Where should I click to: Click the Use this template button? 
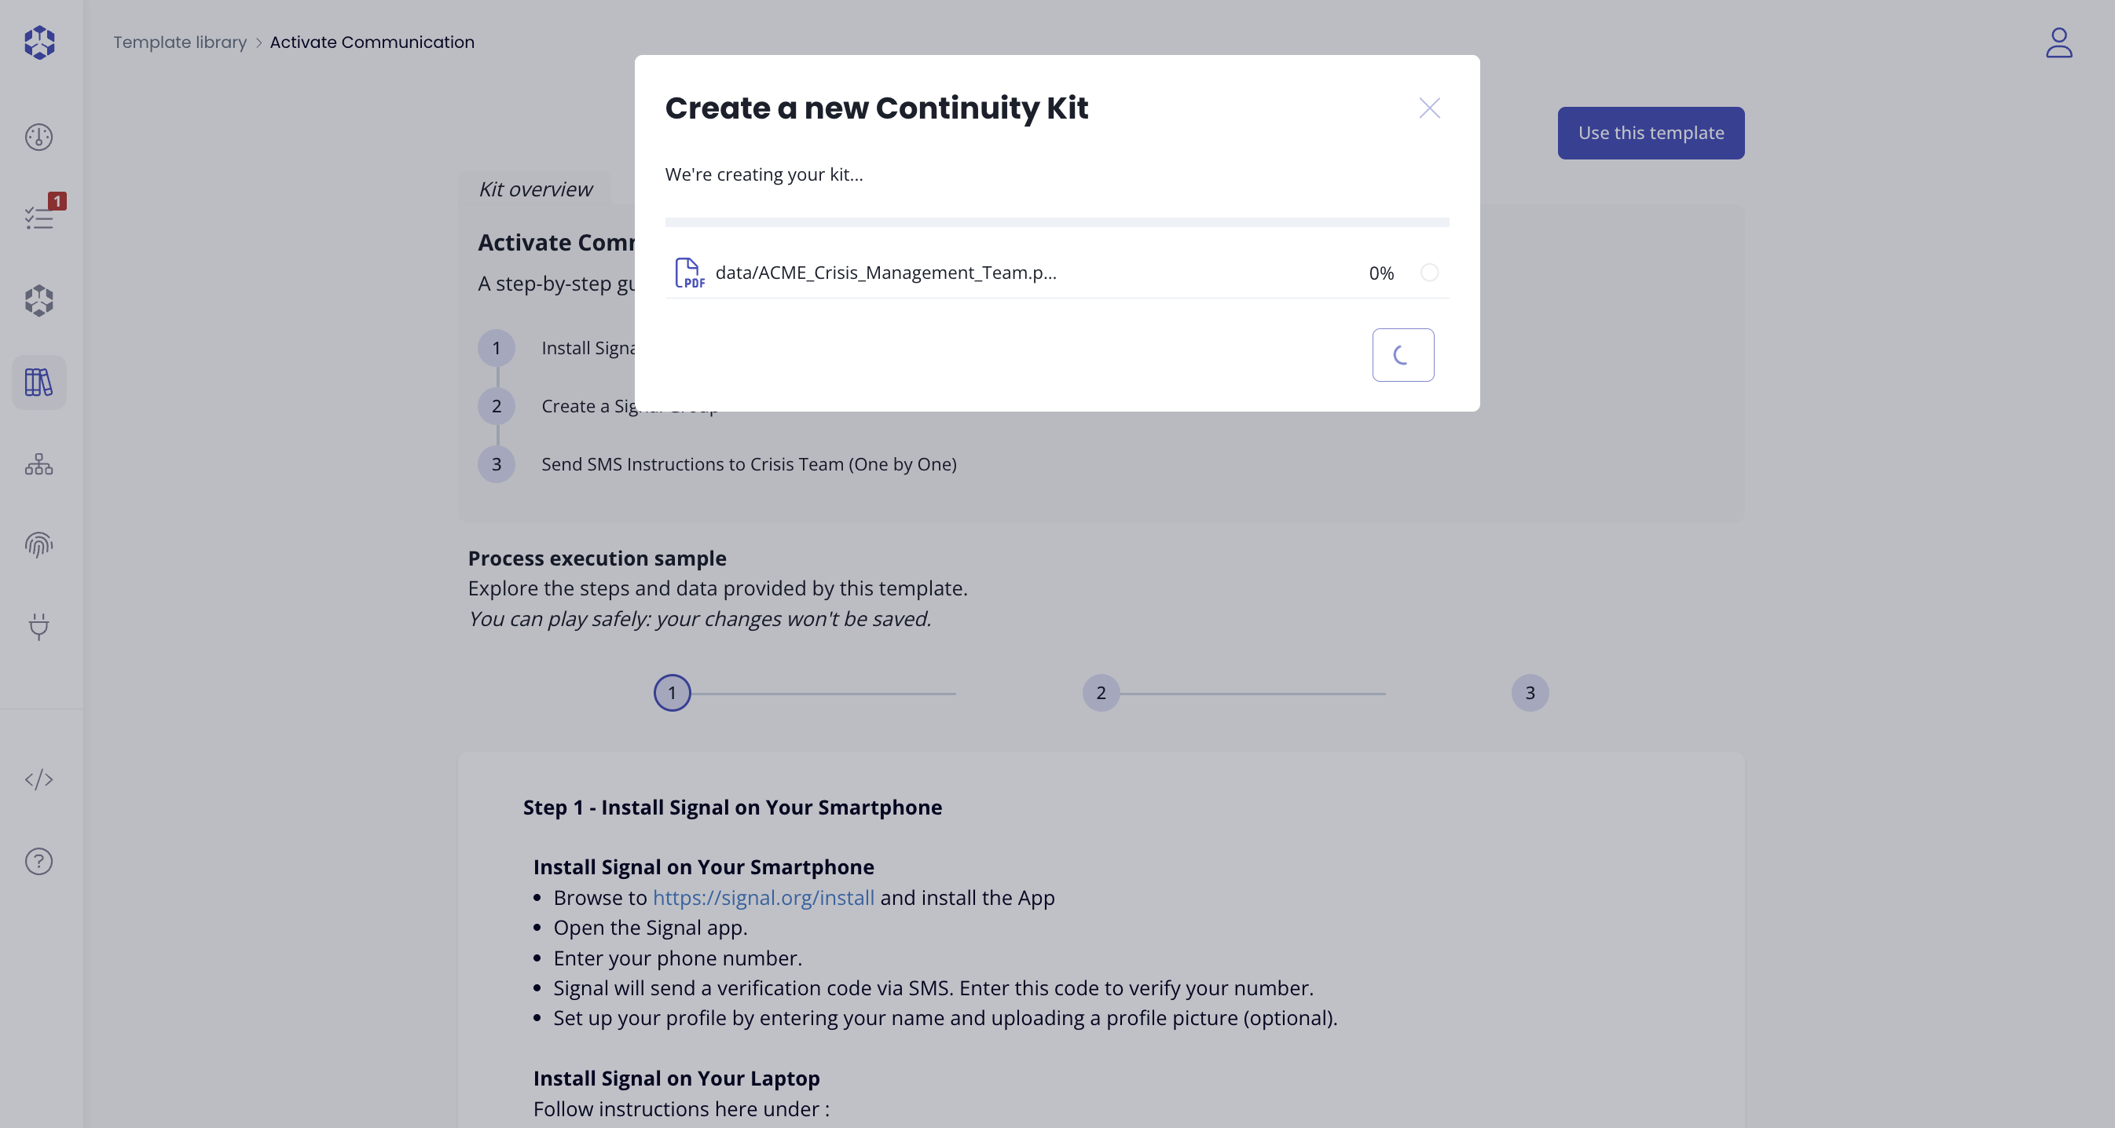(1651, 133)
